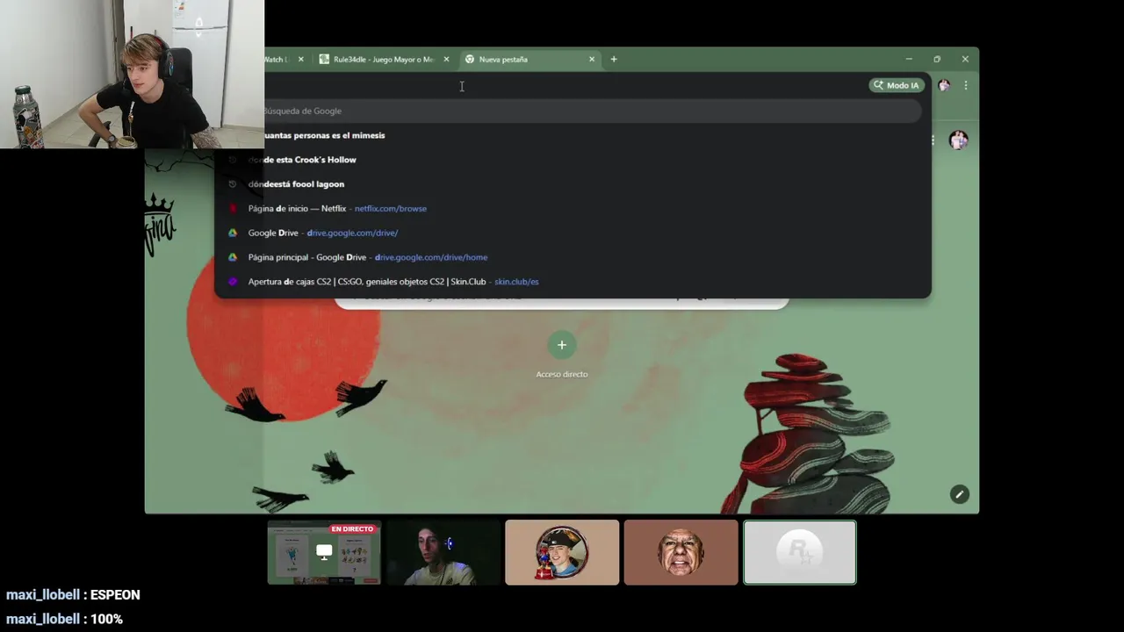Switch to the Watch tab

click(283, 59)
